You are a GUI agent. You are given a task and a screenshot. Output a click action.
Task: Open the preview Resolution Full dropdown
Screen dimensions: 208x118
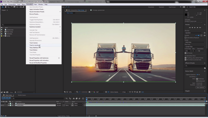point(201,51)
